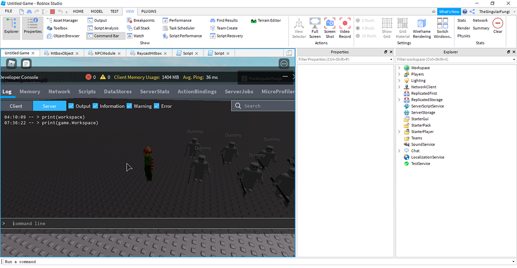Open the PLUGINS ribbon tab
The width and height of the screenshot is (517, 268).
(149, 11)
